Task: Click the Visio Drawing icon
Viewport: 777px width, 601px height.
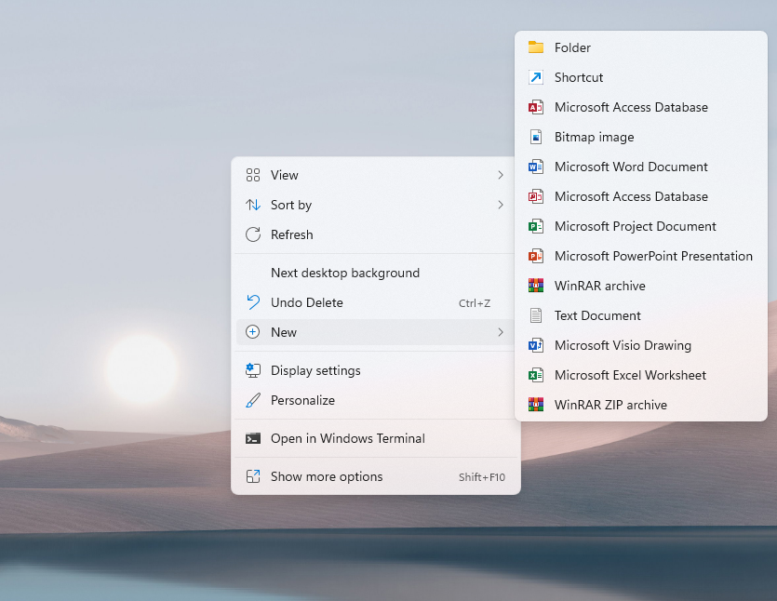Action: tap(536, 345)
